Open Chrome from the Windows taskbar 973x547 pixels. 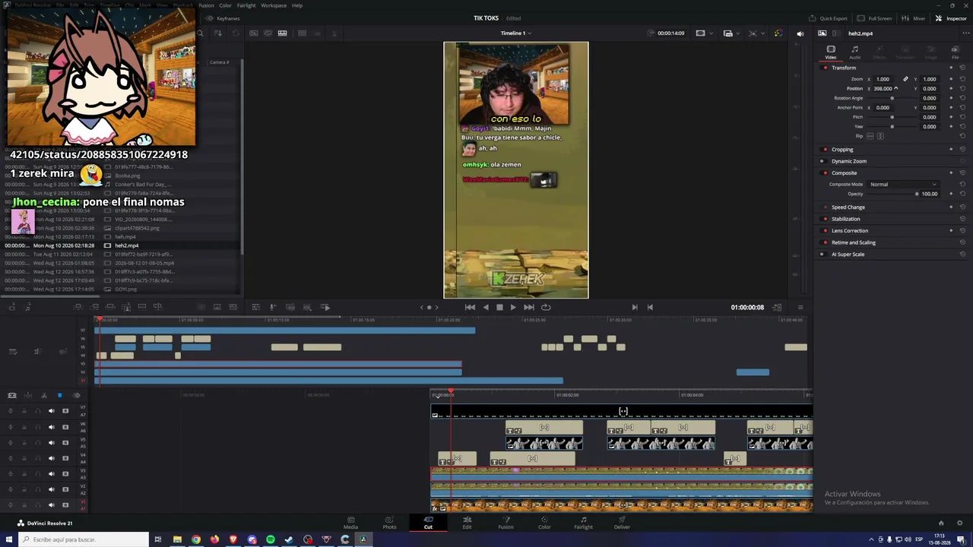(196, 539)
